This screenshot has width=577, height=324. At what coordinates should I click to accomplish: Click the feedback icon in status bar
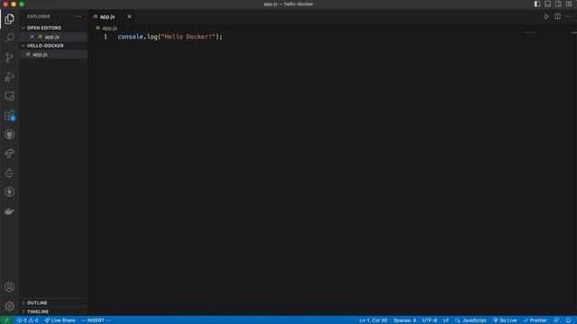click(556, 320)
